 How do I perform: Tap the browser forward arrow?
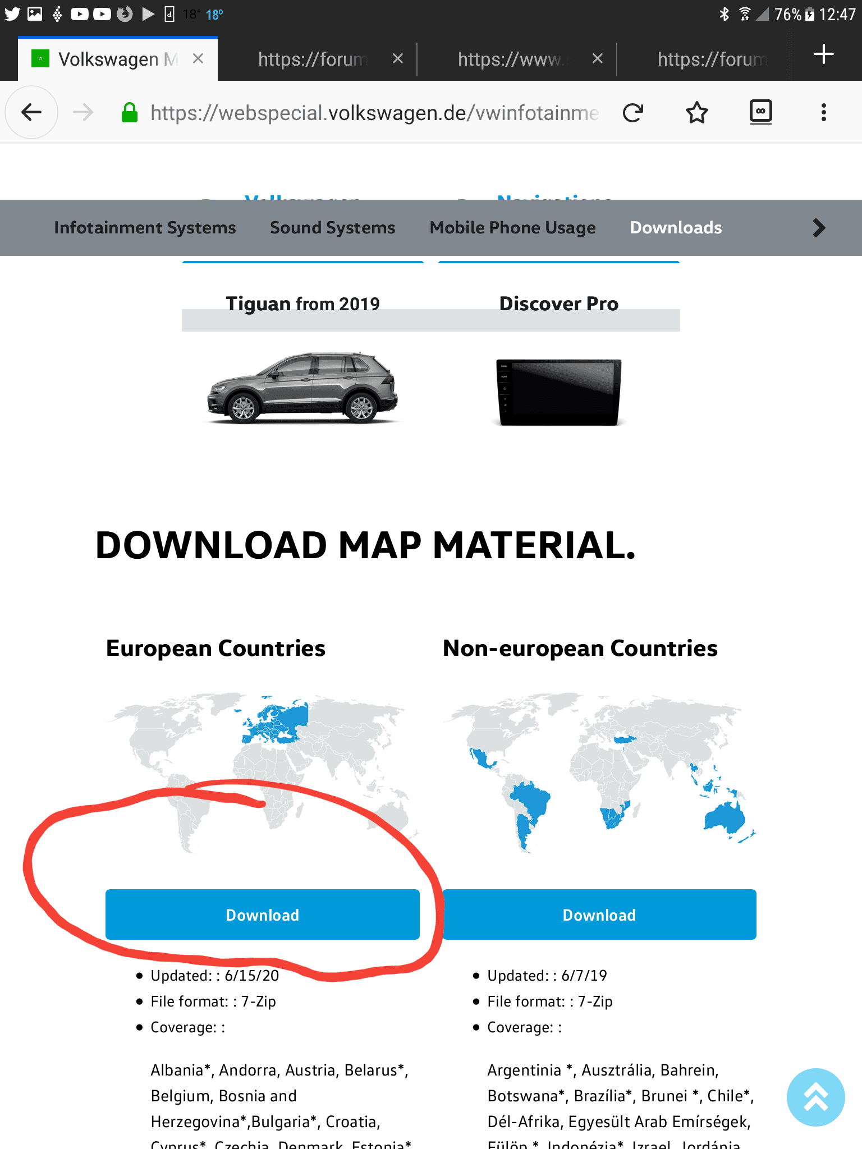83,112
